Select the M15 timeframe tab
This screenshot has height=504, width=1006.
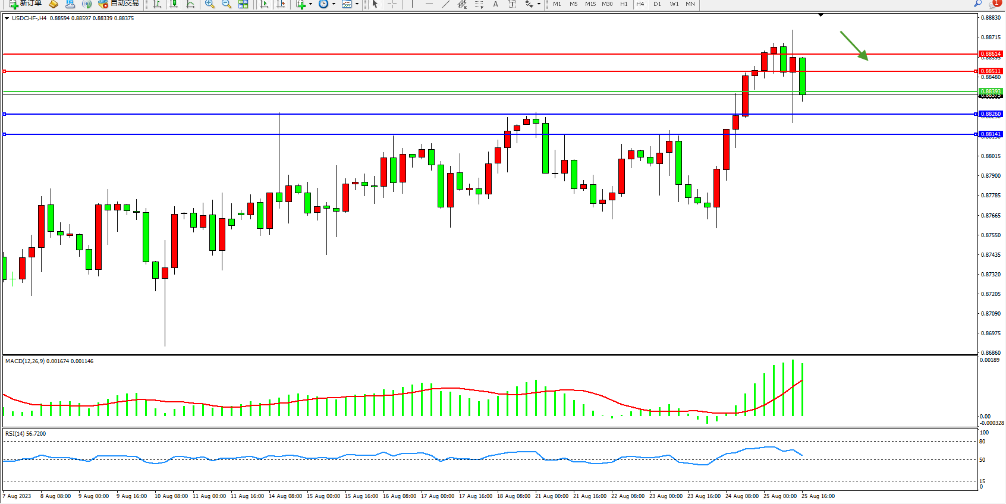click(x=590, y=4)
